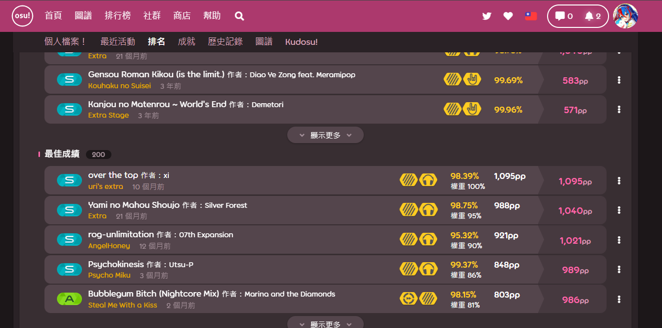Expand 顯示更多 below Kanjou no Matenrou
Screen dimensions: 662x328
coord(325,135)
